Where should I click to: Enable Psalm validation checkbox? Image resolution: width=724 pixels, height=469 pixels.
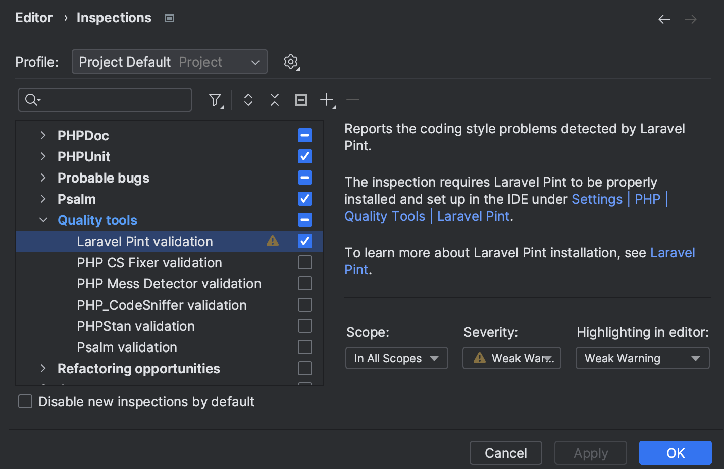point(305,347)
